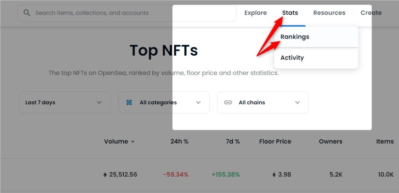Sort by the 24h % column header
Viewport: 399px width, 193px height.
click(179, 142)
